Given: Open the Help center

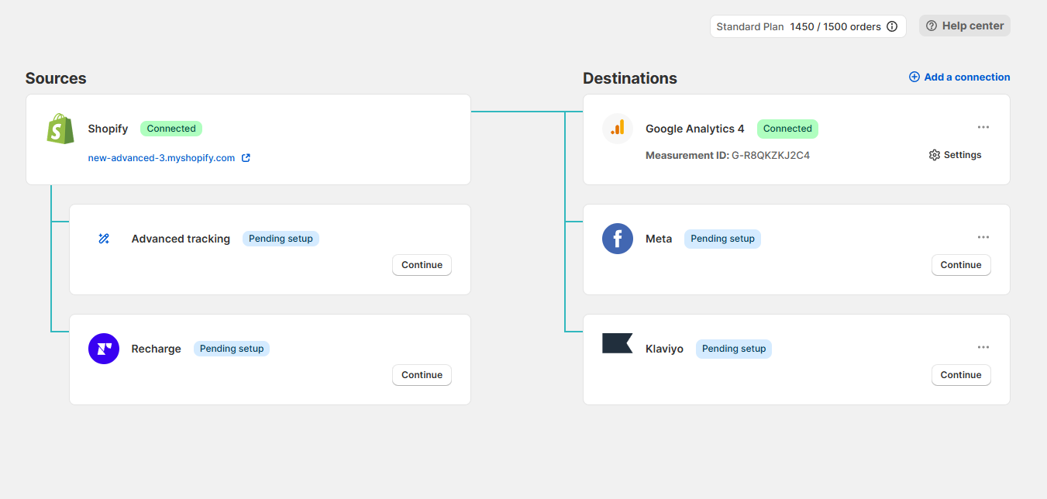Looking at the screenshot, I should [965, 26].
